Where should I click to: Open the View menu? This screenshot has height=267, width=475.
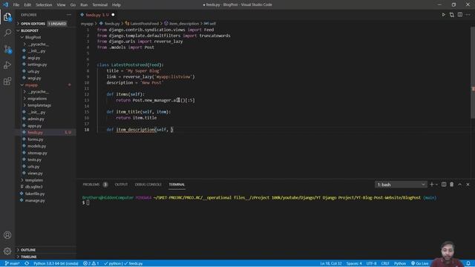[61, 5]
